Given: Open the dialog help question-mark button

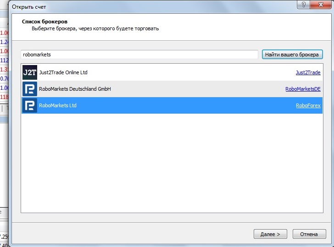Looking at the screenshot, I should [x=304, y=5].
